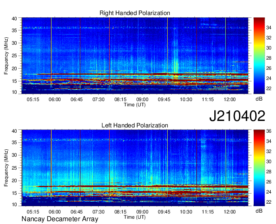Click the '10:30' tick on bottom time axis

pos(186,212)
